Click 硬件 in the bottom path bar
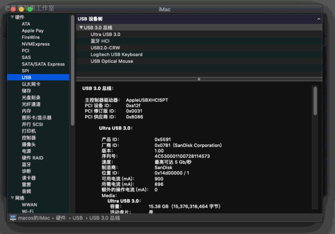This screenshot has width=335, height=234. (61, 218)
